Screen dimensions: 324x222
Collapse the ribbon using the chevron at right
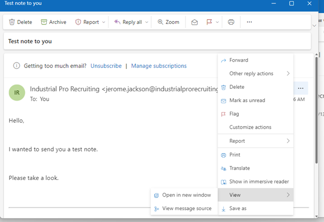coord(314,26)
